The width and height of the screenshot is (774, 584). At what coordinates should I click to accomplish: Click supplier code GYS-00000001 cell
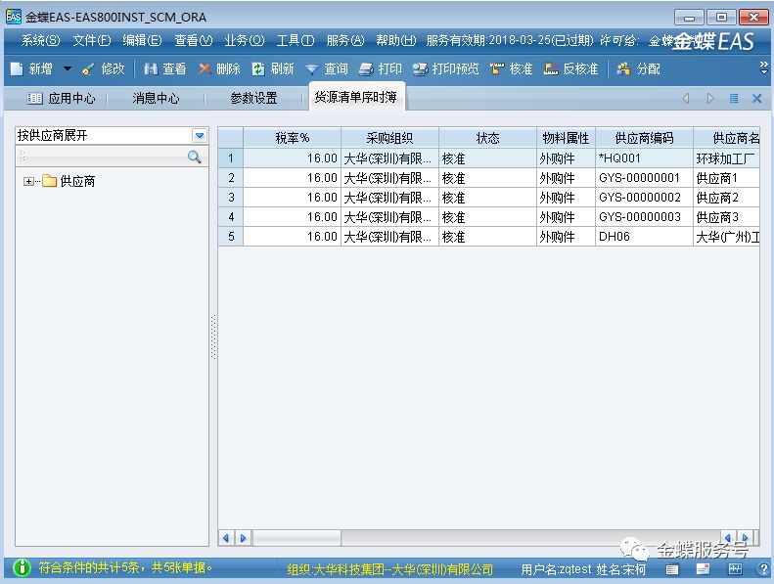tap(644, 178)
